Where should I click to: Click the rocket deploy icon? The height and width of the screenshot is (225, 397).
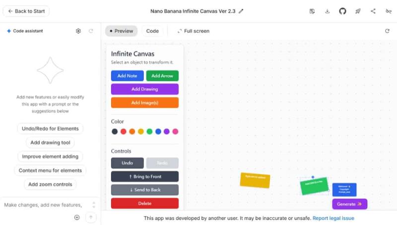click(x=358, y=11)
